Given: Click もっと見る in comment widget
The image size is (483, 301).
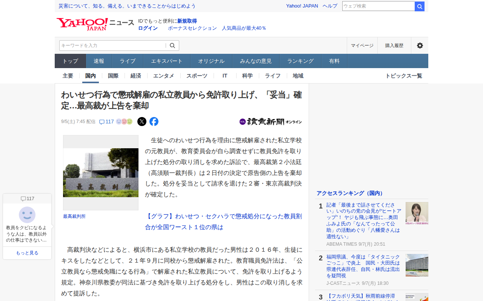Looking at the screenshot, I should [27, 253].
